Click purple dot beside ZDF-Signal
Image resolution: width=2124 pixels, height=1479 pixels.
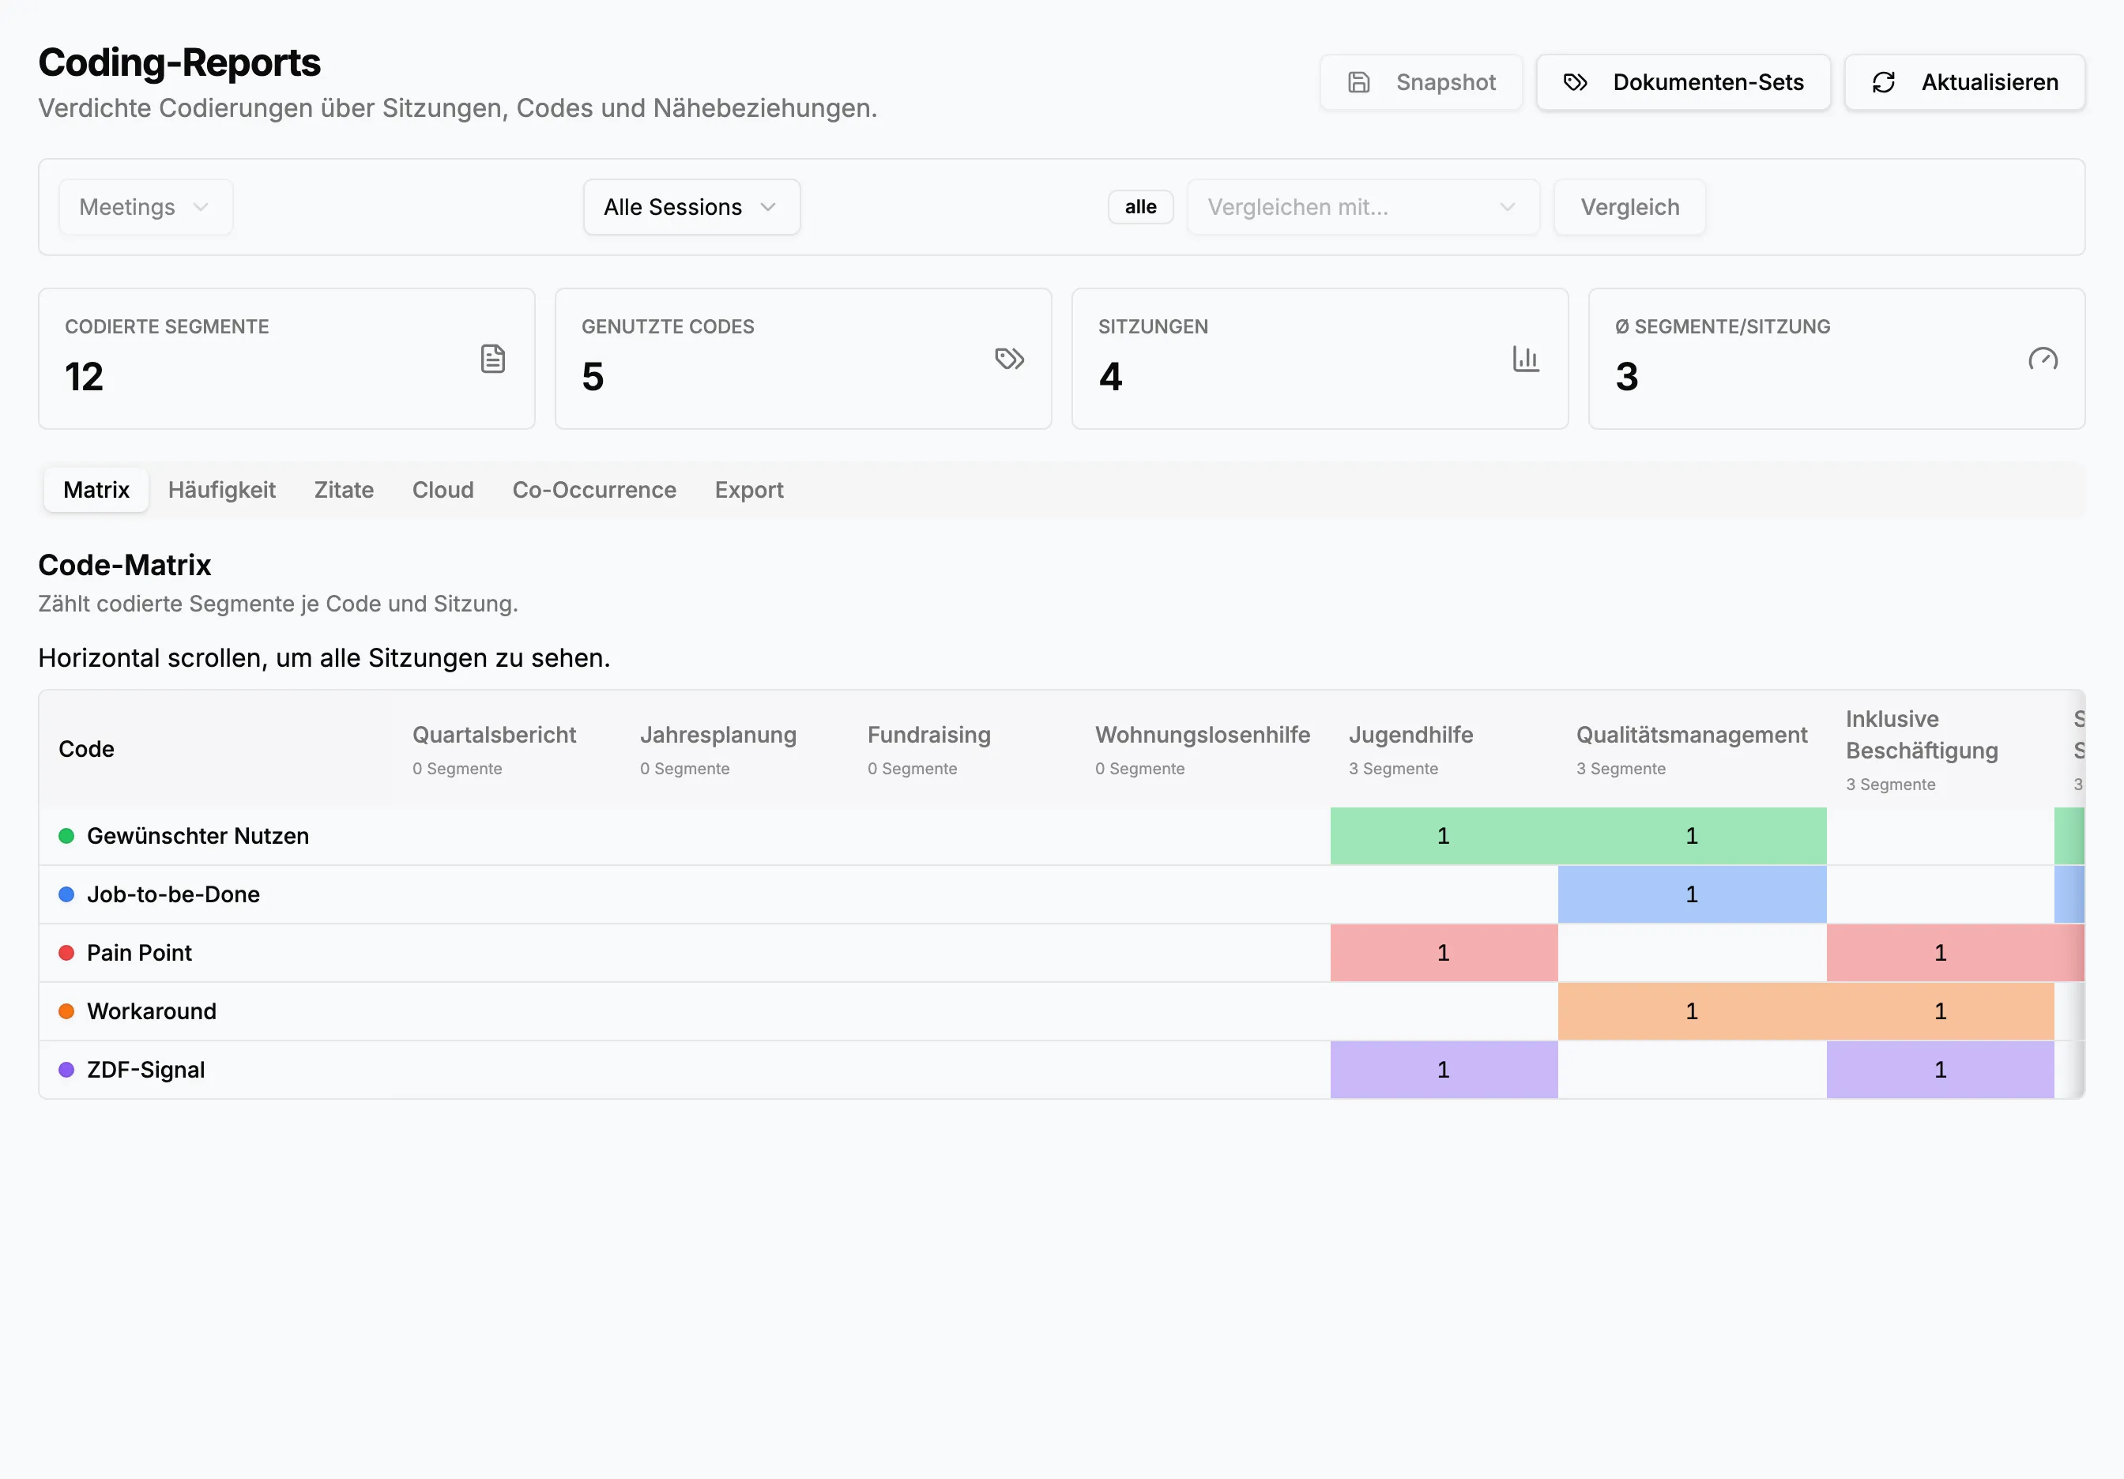[x=66, y=1069]
